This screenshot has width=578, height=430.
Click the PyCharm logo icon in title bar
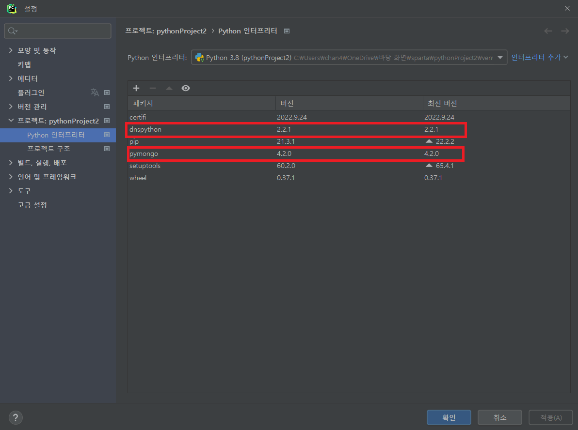point(12,8)
